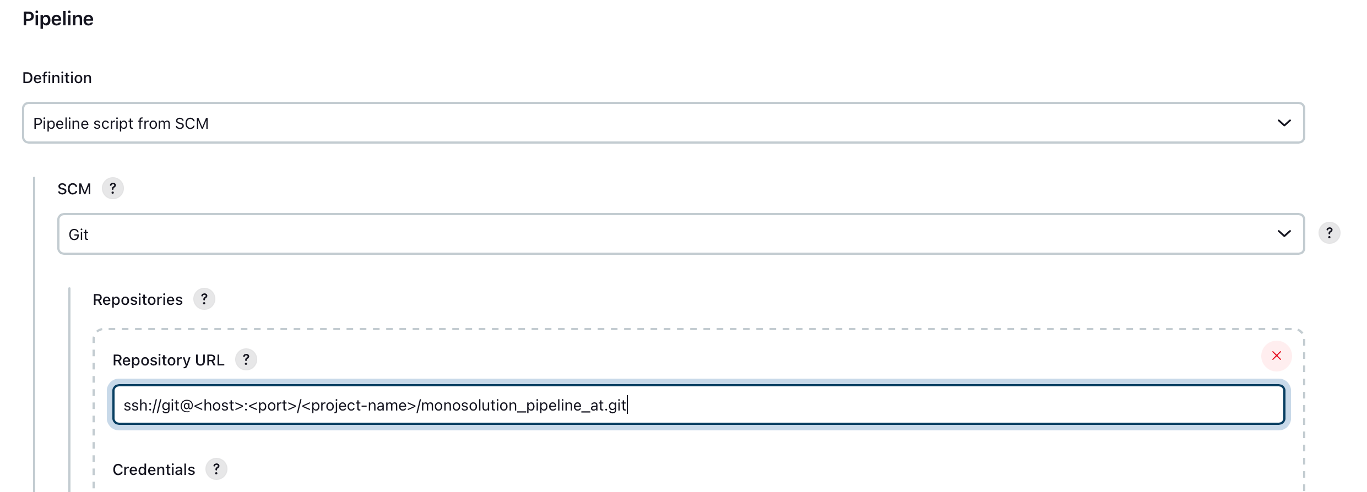Click the Definition label
This screenshot has height=492, width=1367.
[x=57, y=78]
